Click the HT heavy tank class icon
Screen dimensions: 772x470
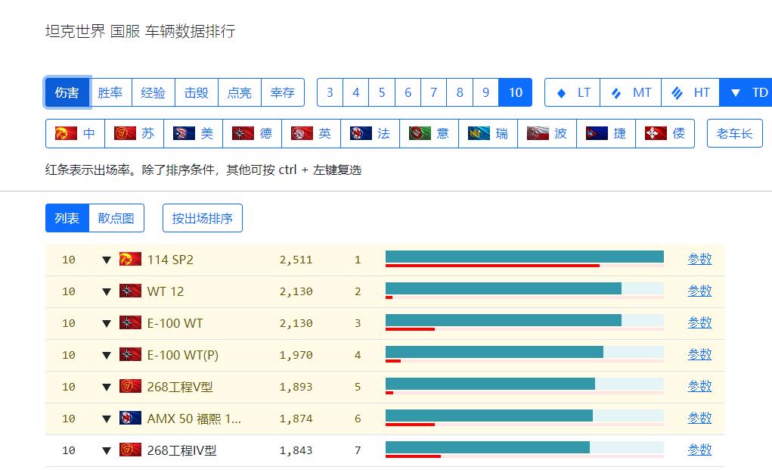pos(690,92)
